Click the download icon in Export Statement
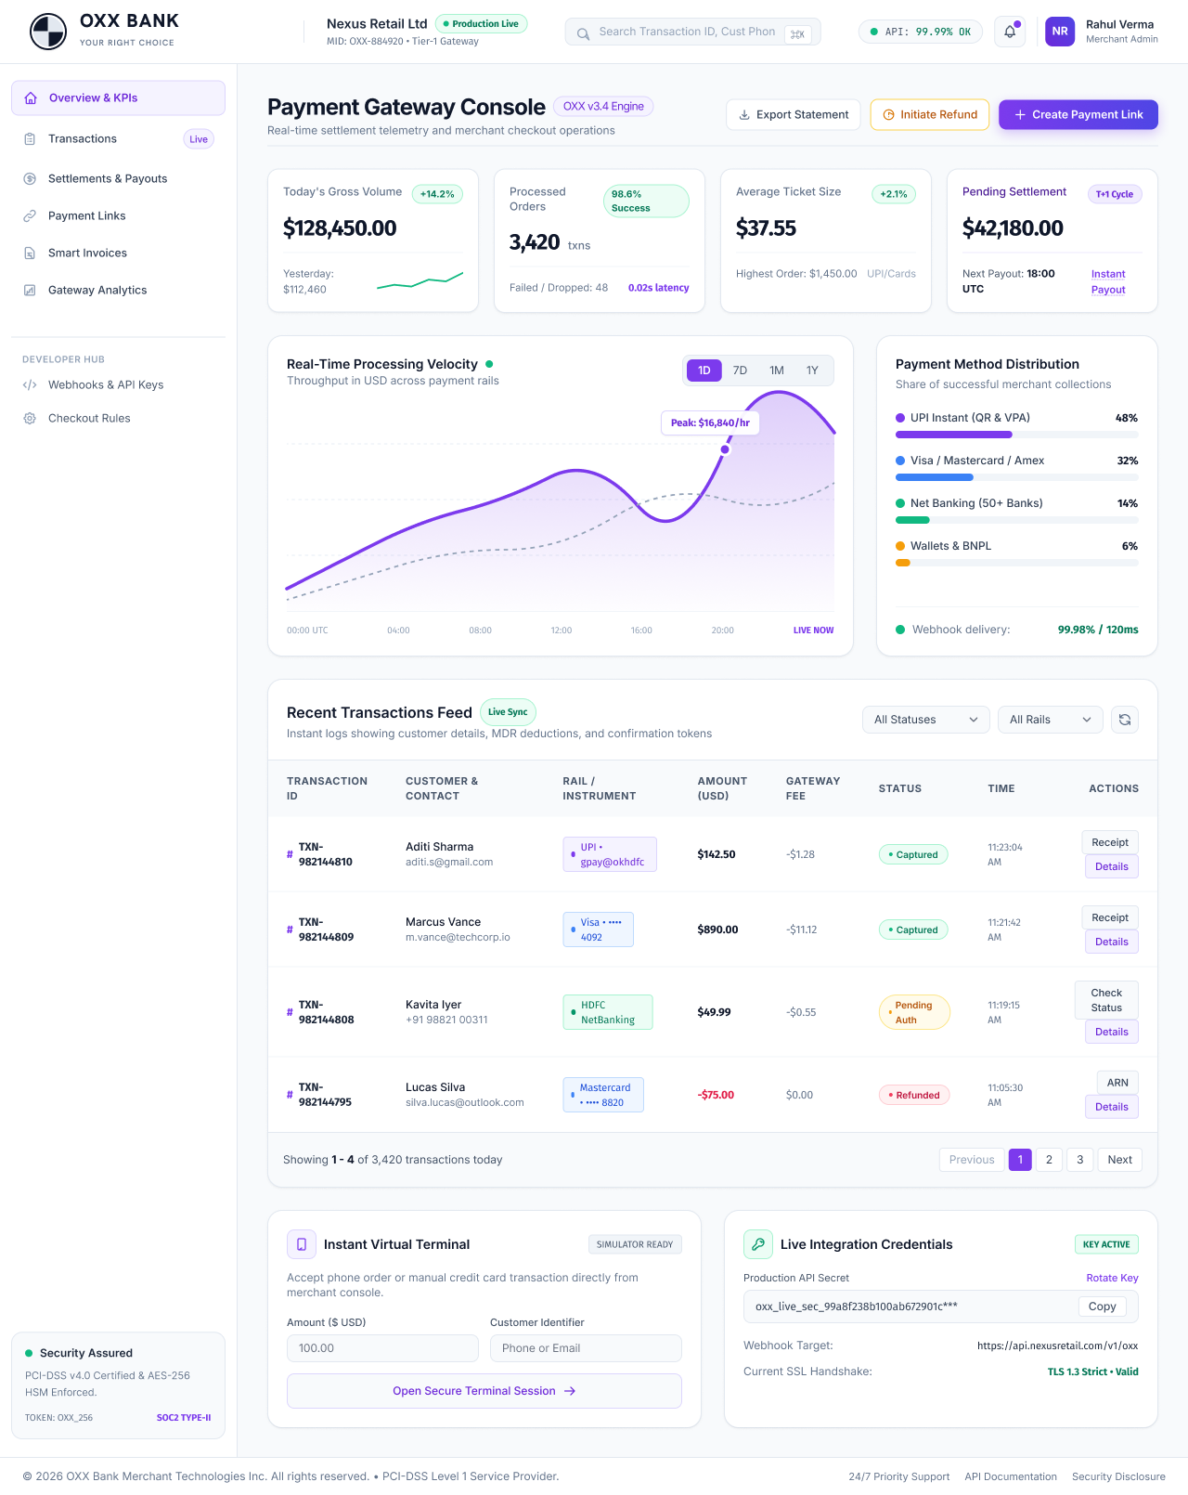 tap(744, 115)
